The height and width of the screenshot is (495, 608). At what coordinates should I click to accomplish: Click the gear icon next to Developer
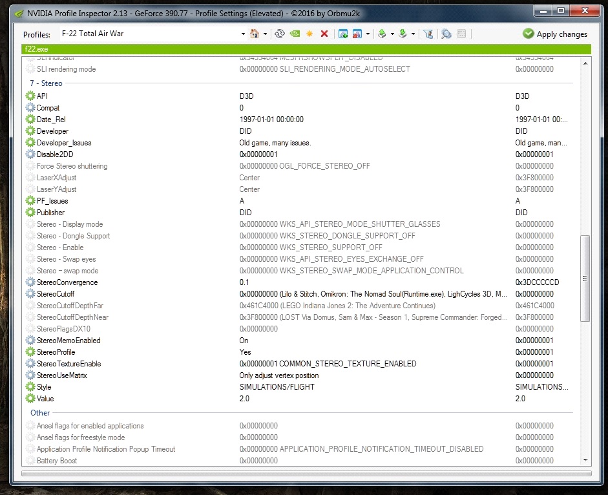tap(30, 131)
